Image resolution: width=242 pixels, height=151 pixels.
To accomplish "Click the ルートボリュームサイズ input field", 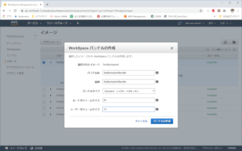I will (x=129, y=100).
